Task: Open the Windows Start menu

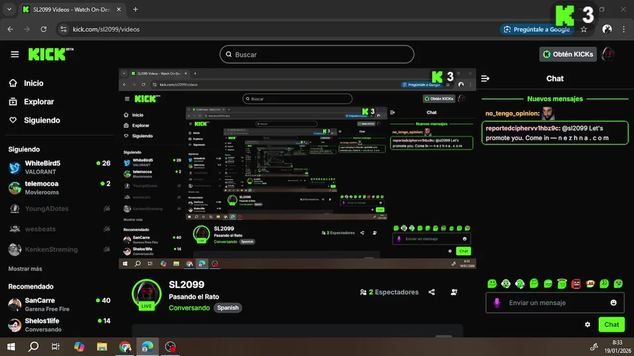Action: point(11,347)
